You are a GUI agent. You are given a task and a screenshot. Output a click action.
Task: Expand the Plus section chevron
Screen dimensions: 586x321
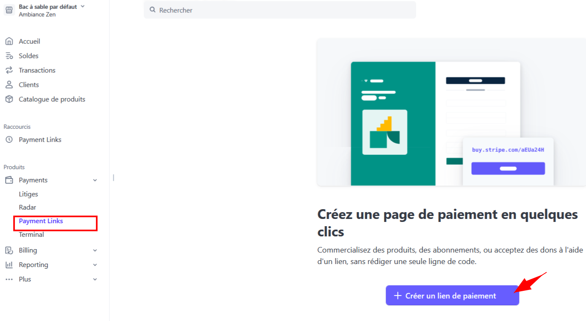click(95, 279)
